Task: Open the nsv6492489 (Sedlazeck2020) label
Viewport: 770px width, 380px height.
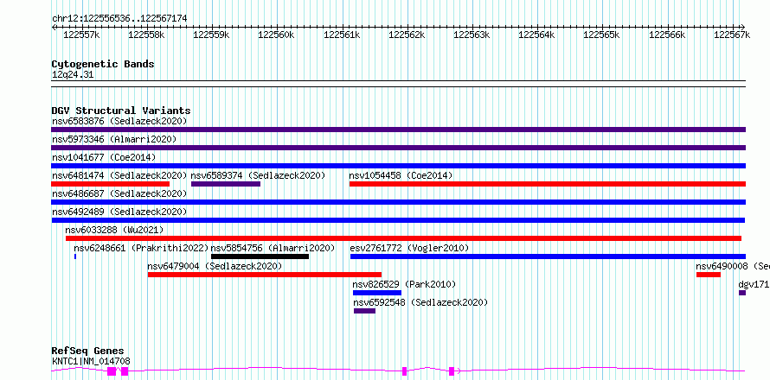Action: [x=119, y=212]
